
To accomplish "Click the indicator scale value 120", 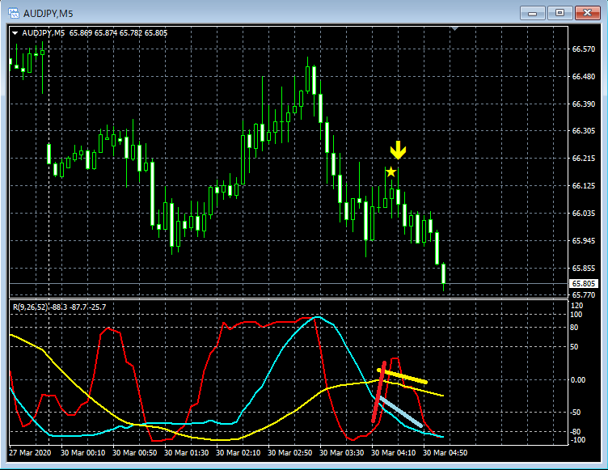I will 577,306.
